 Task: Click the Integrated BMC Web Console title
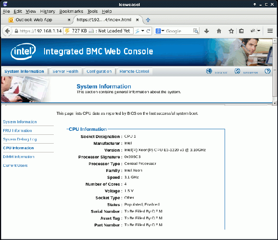tap(98, 52)
